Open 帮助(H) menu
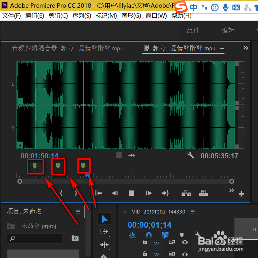Image resolution: width=258 pixels, height=258 pixels. pyautogui.click(x=182, y=16)
